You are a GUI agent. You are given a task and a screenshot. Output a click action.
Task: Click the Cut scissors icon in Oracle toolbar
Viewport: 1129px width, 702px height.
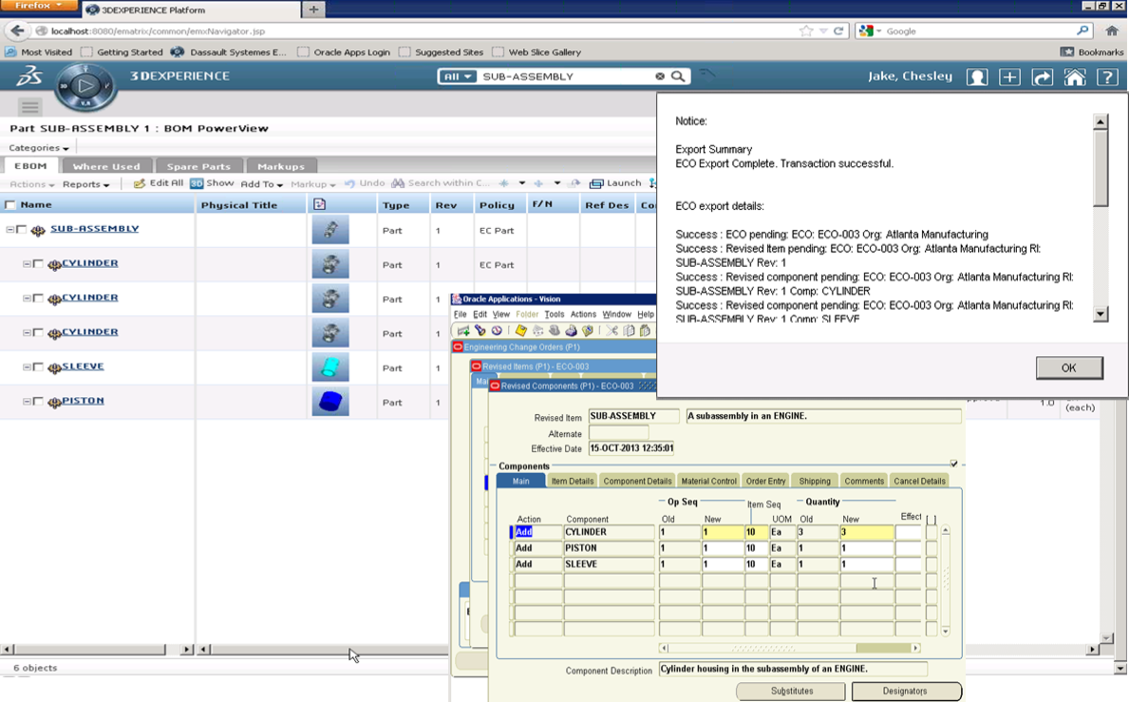[612, 330]
